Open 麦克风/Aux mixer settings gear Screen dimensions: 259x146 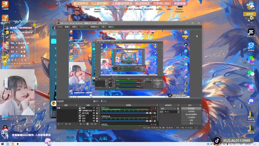pos(155,113)
